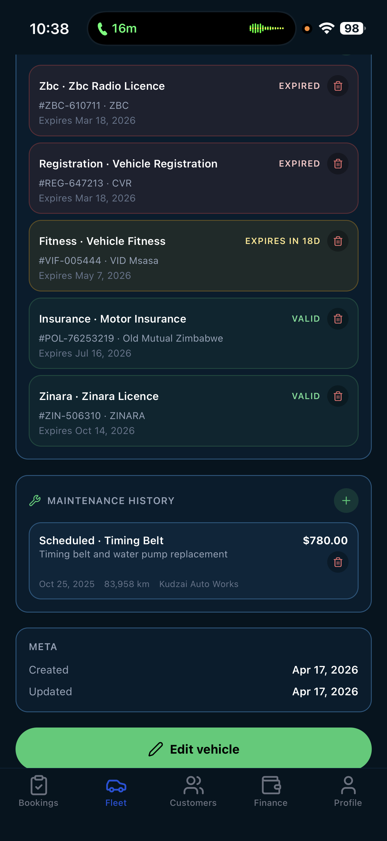The width and height of the screenshot is (387, 841).
Task: Open the Profile tab
Action: click(348, 791)
